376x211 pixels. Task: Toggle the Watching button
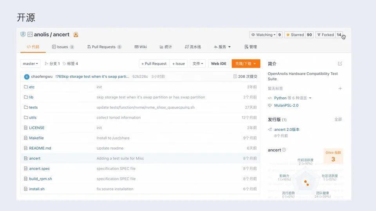[x=262, y=35]
